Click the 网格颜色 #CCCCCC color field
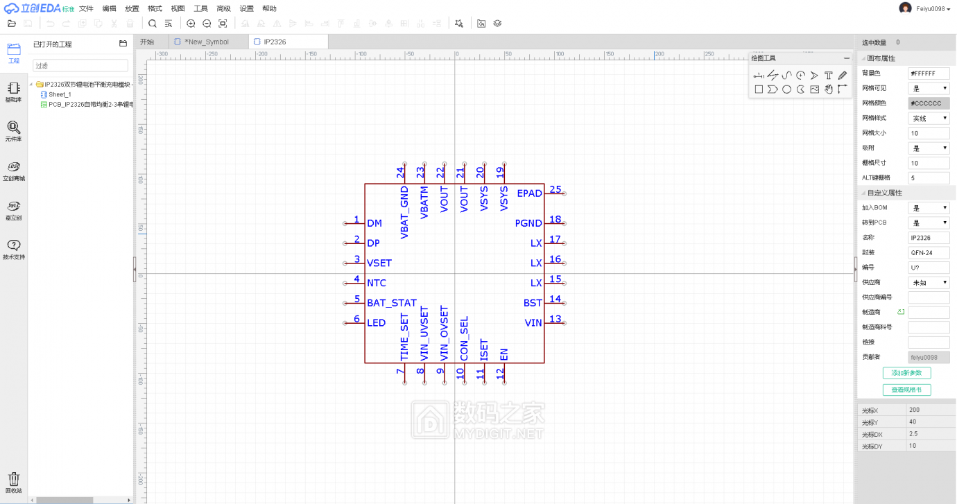Screen dimensions: 957x504 click(x=929, y=103)
